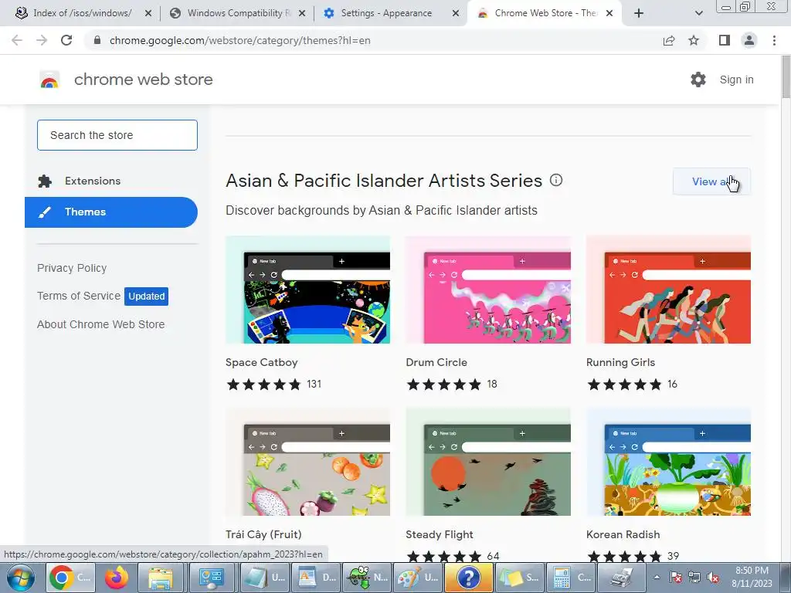The width and height of the screenshot is (791, 593).
Task: Open the side panel icon
Action: click(725, 40)
